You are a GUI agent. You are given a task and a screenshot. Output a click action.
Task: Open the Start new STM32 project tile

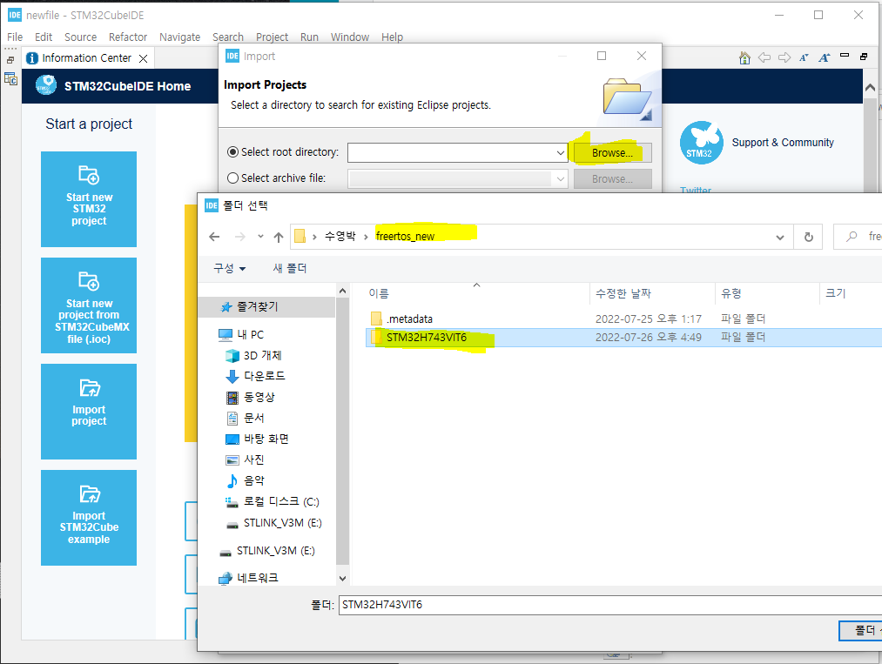[x=89, y=199]
